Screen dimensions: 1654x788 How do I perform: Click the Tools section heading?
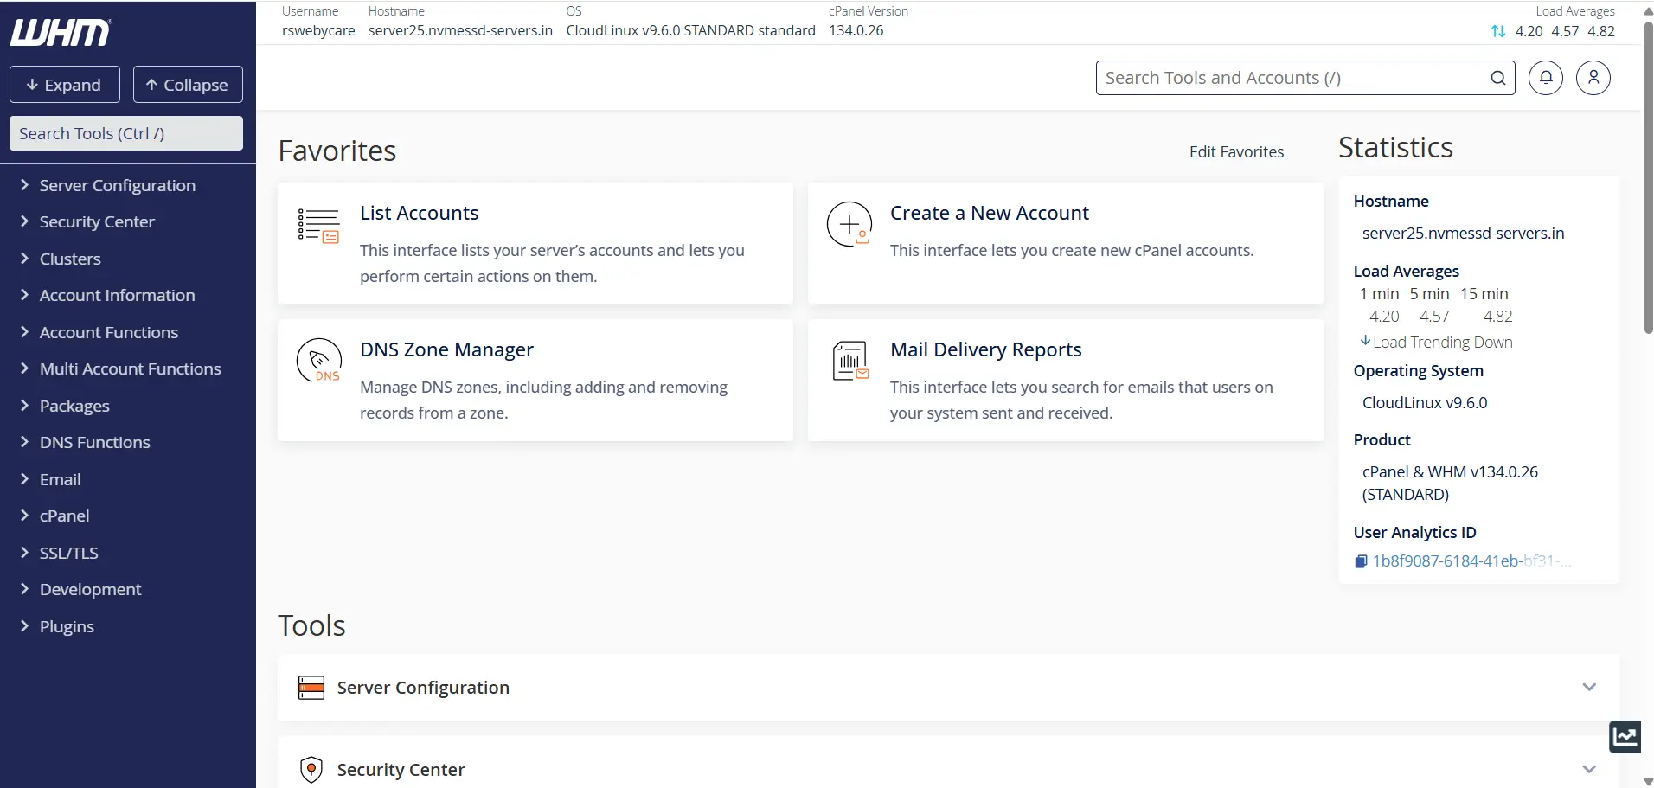[x=311, y=625]
